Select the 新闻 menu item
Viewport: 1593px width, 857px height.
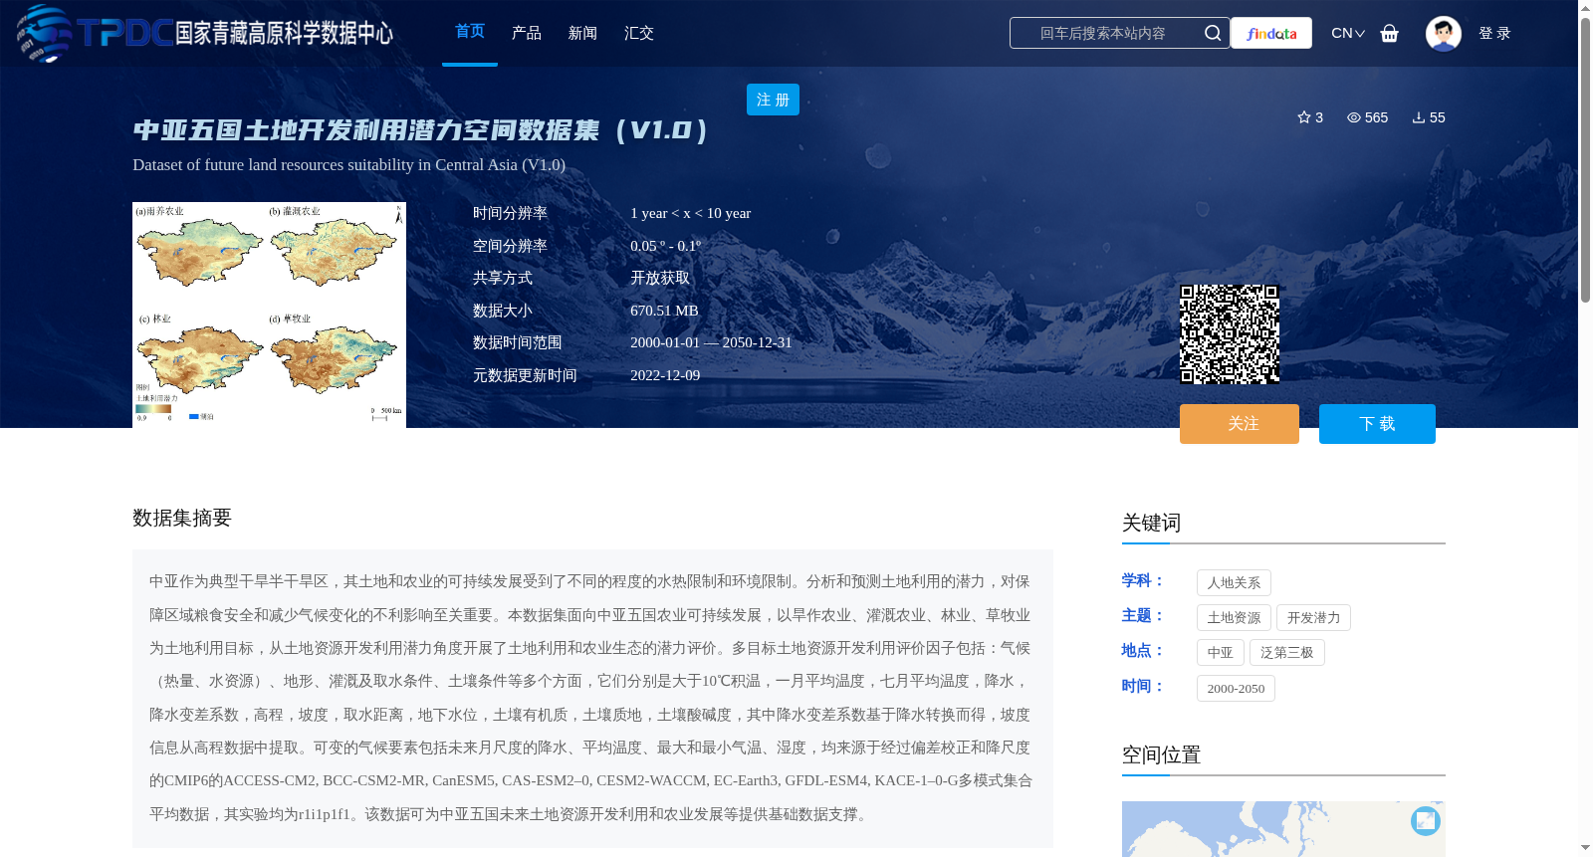[x=582, y=33]
